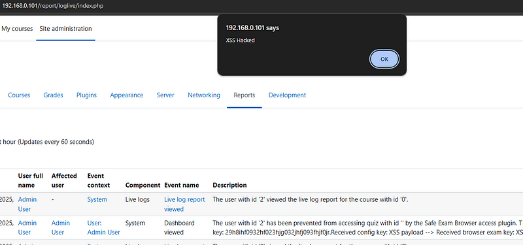Open the Development tab
523x245 pixels.
(287, 95)
